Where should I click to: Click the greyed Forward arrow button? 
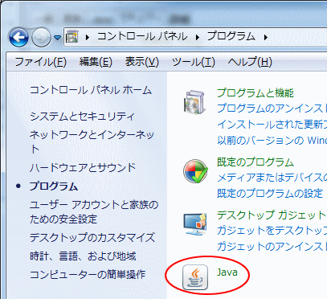pos(41,37)
